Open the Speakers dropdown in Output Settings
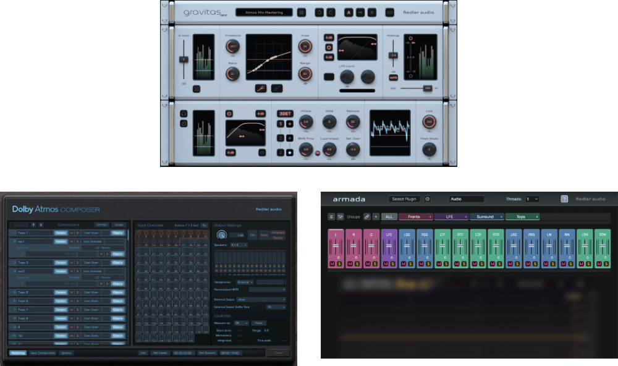The width and height of the screenshot is (618, 366). pyautogui.click(x=239, y=245)
